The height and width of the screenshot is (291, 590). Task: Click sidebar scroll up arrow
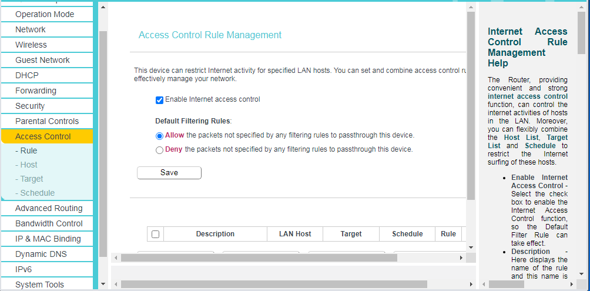coord(103,8)
